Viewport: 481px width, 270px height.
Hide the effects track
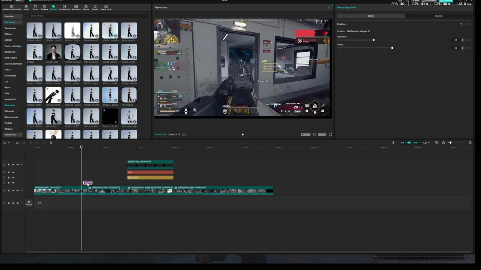[13, 183]
